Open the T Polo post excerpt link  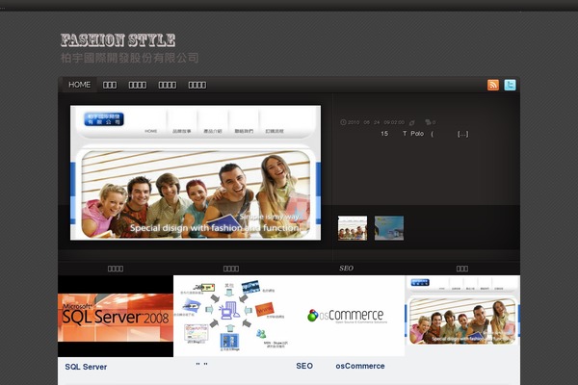(407, 134)
